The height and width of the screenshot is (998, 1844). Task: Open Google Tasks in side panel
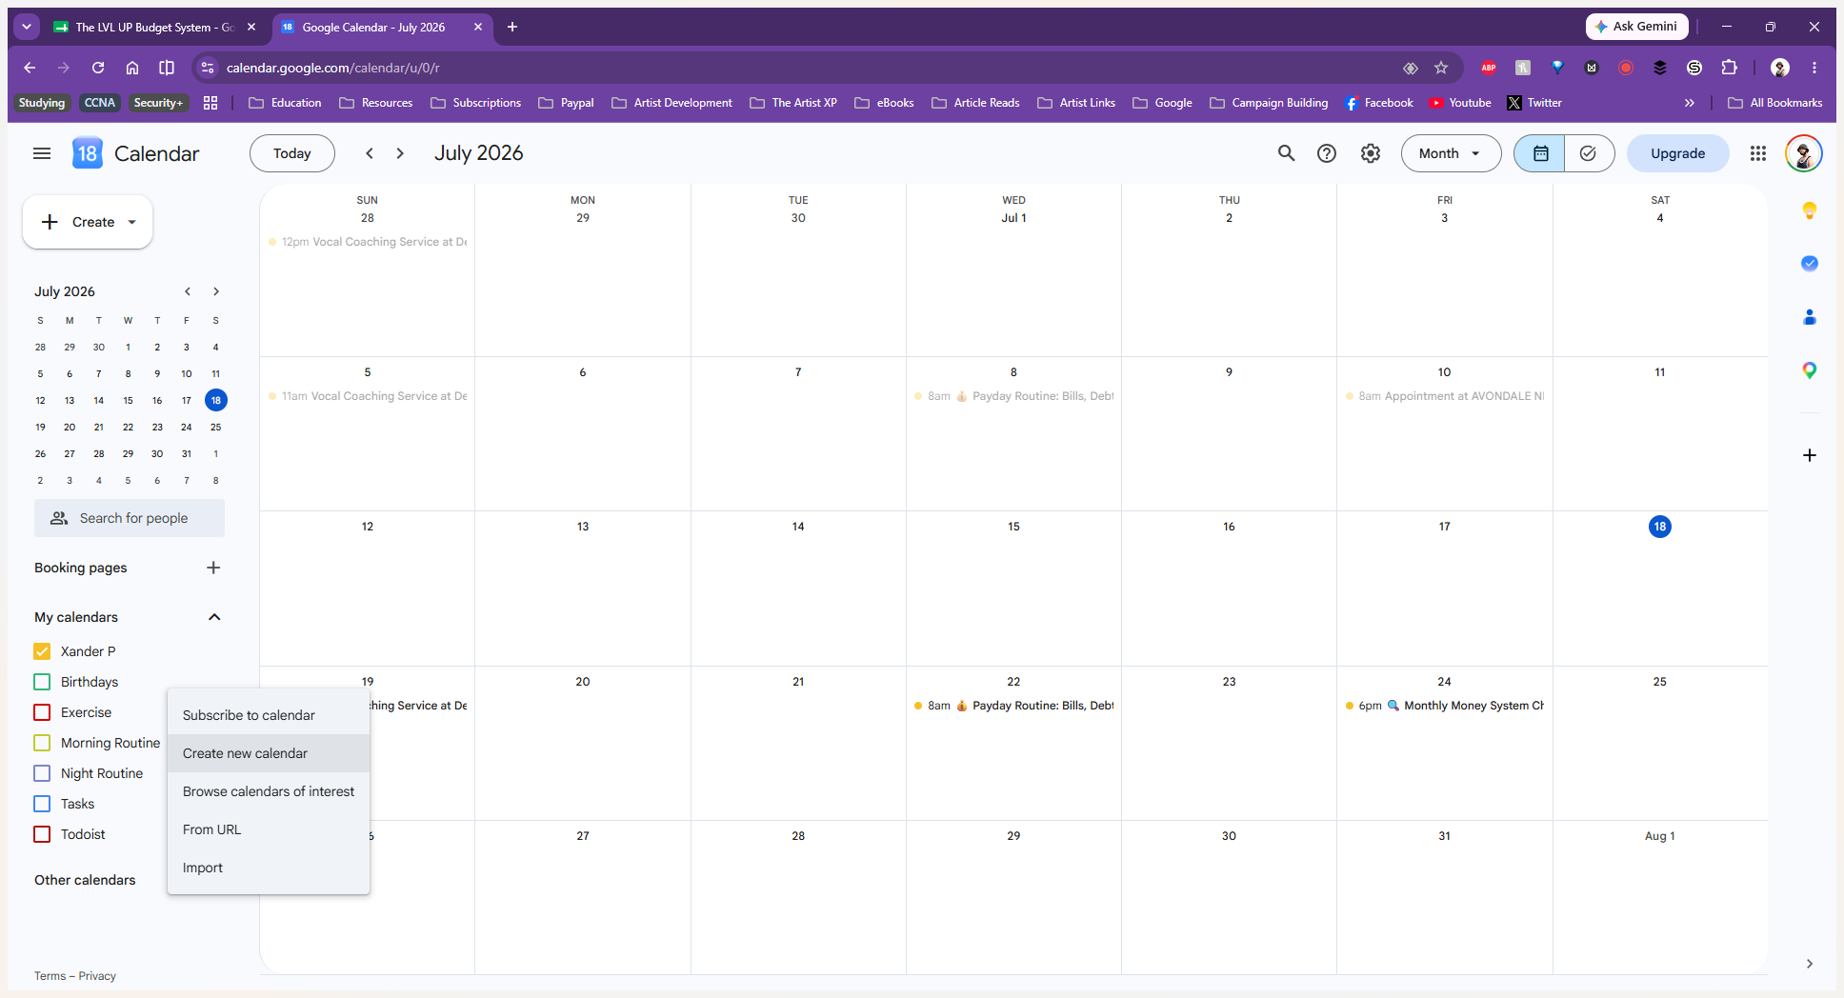point(1809,264)
